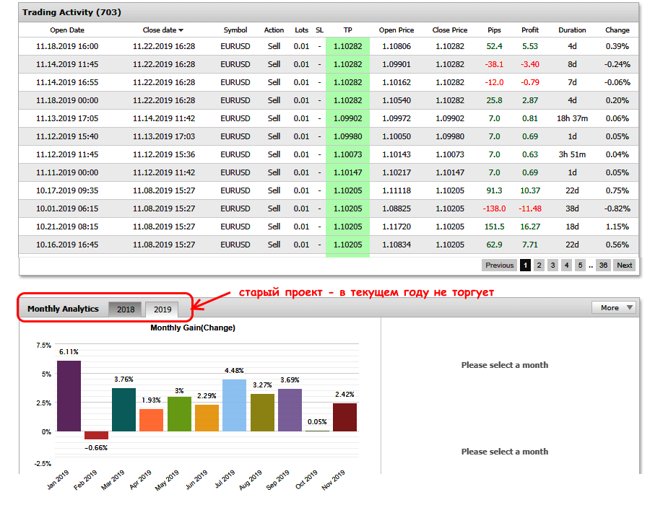Go to Previous page of trades
Screen dimensions: 650x505
(499, 265)
